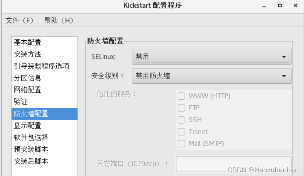Close the Kickstart configuration window
Screen dimensions: 304x176
(x=296, y=6)
